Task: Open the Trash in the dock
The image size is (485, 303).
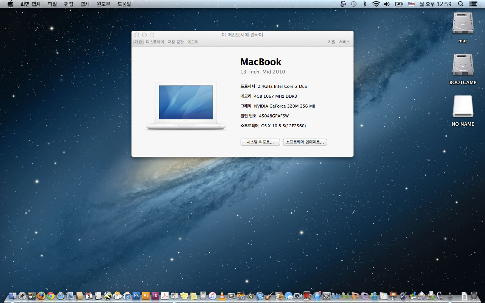Action: pos(474,296)
